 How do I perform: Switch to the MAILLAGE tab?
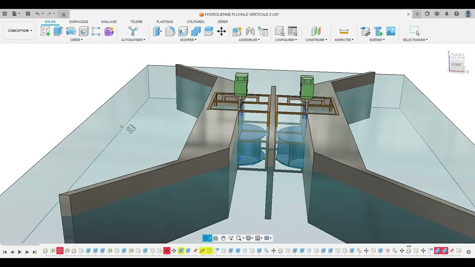coord(109,22)
